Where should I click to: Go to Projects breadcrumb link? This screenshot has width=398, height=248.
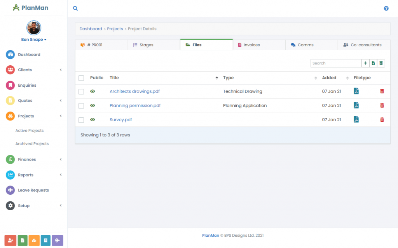(115, 29)
